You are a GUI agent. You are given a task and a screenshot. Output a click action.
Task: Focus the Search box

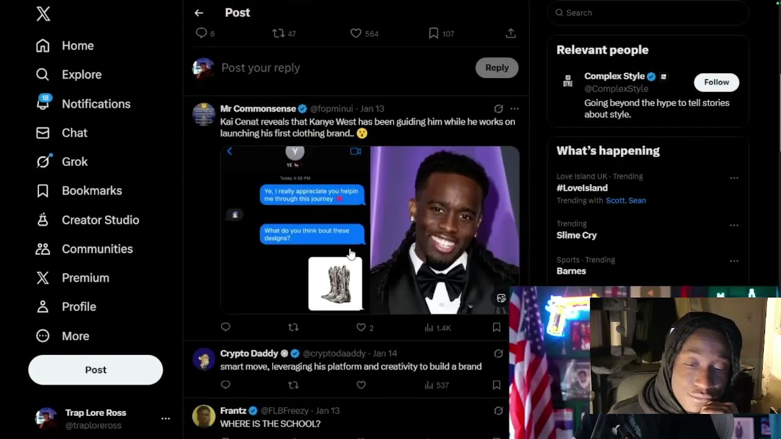(648, 13)
